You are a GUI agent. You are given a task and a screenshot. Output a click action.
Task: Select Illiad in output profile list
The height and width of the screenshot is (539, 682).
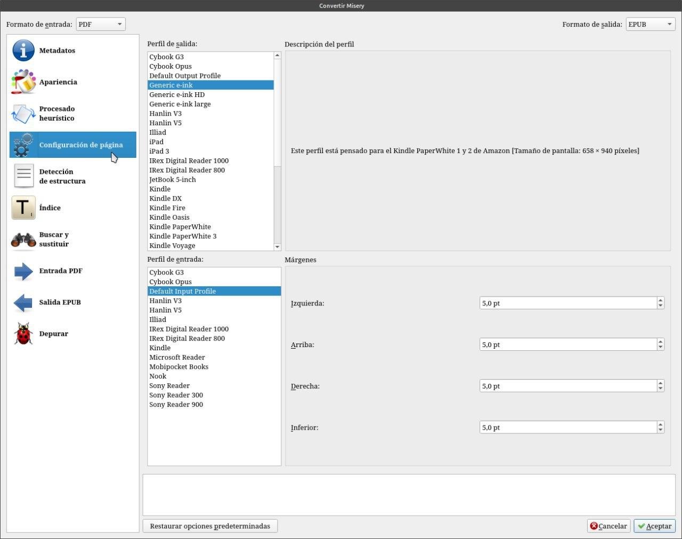pyautogui.click(x=210, y=133)
